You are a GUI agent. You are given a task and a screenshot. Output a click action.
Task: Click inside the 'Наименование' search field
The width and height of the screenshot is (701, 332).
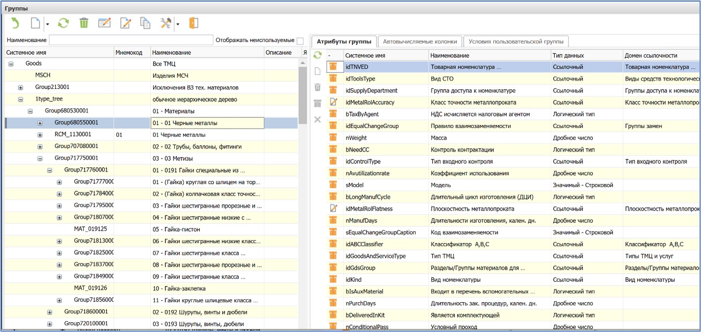[131, 40]
